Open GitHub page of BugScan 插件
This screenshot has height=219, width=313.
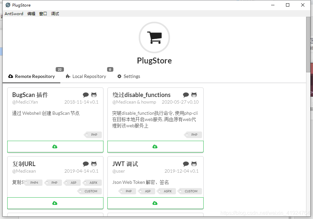pyautogui.click(x=94, y=95)
